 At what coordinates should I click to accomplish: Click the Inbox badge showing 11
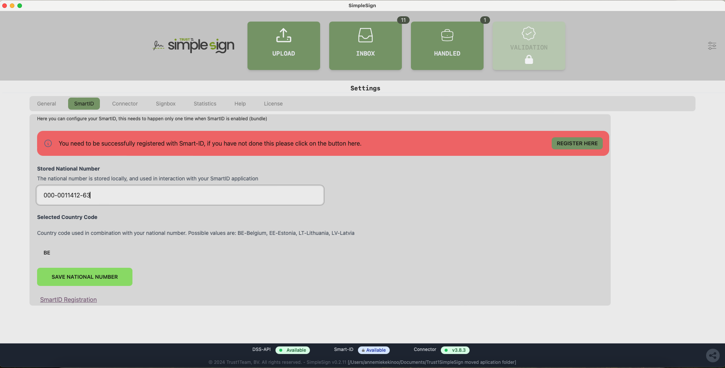click(403, 20)
